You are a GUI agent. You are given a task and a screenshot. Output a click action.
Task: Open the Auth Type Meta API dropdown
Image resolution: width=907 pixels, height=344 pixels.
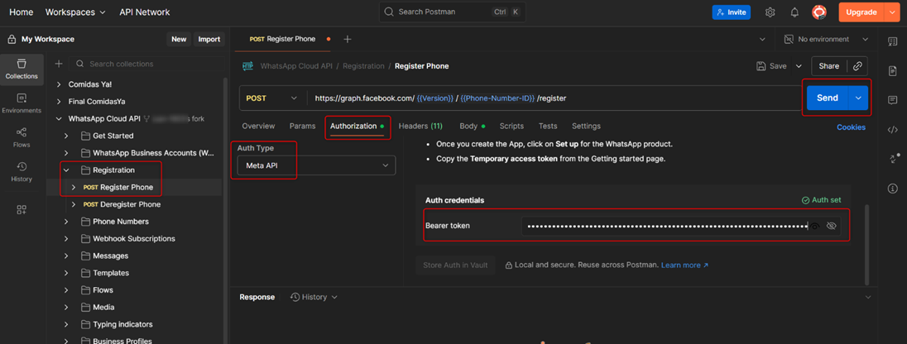315,165
